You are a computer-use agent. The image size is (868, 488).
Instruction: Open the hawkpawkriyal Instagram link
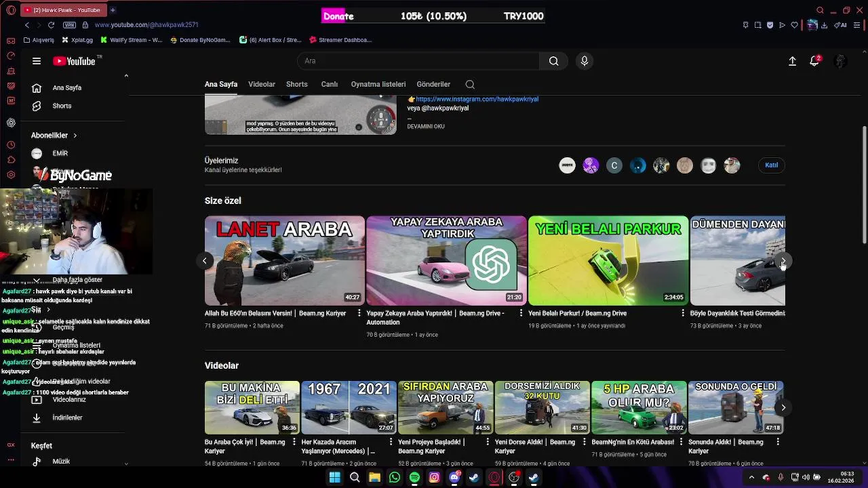pyautogui.click(x=477, y=99)
